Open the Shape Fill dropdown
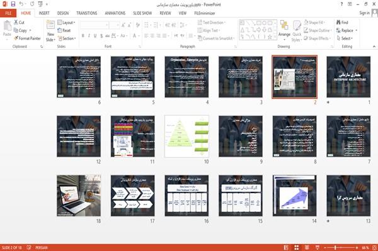 tap(314, 23)
